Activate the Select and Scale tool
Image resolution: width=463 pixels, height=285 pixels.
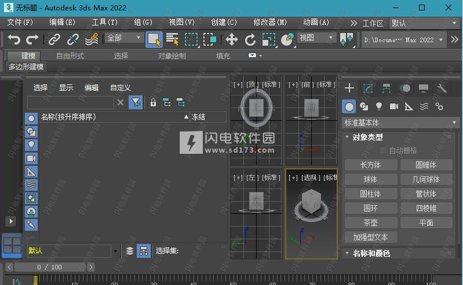[269, 39]
